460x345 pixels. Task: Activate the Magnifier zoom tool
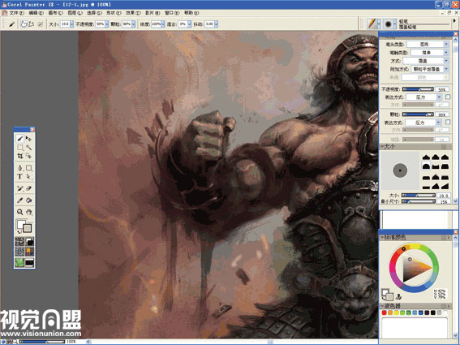click(x=19, y=212)
